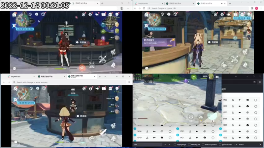The height and width of the screenshot is (148, 264).
Task: Open the book-shaped handbook icon in Edge game
Action: (x=104, y=14)
